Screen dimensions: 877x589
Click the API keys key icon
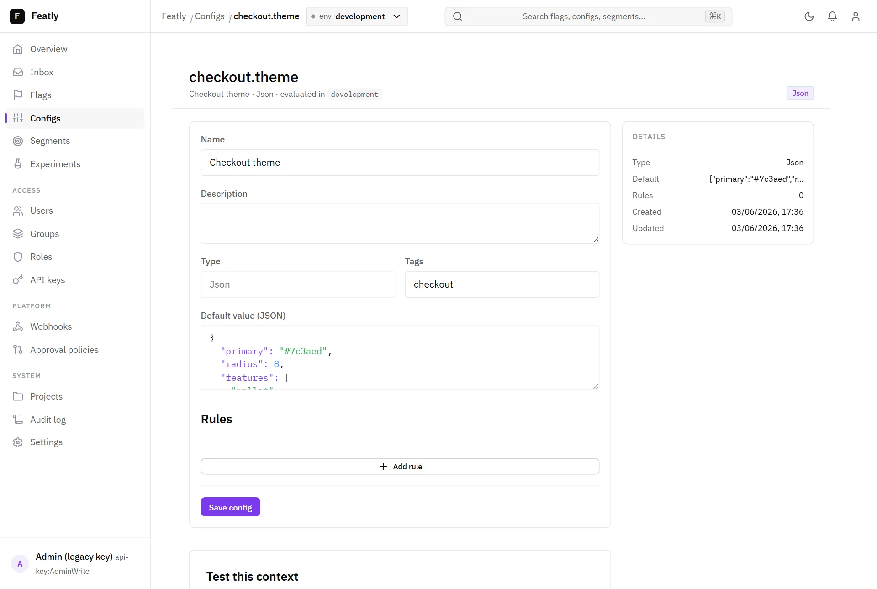pos(18,280)
